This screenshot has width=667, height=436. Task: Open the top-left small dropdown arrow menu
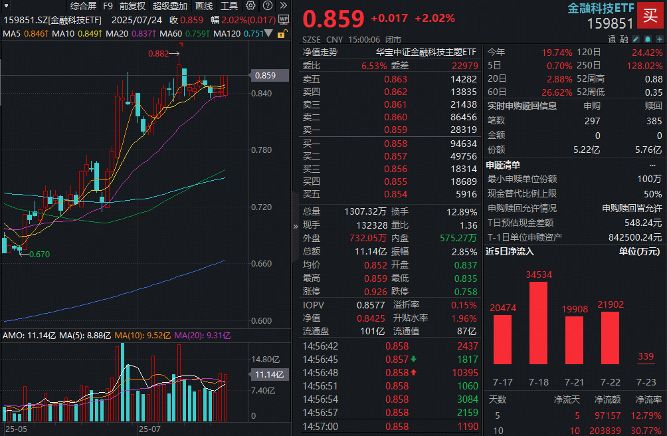6,6
